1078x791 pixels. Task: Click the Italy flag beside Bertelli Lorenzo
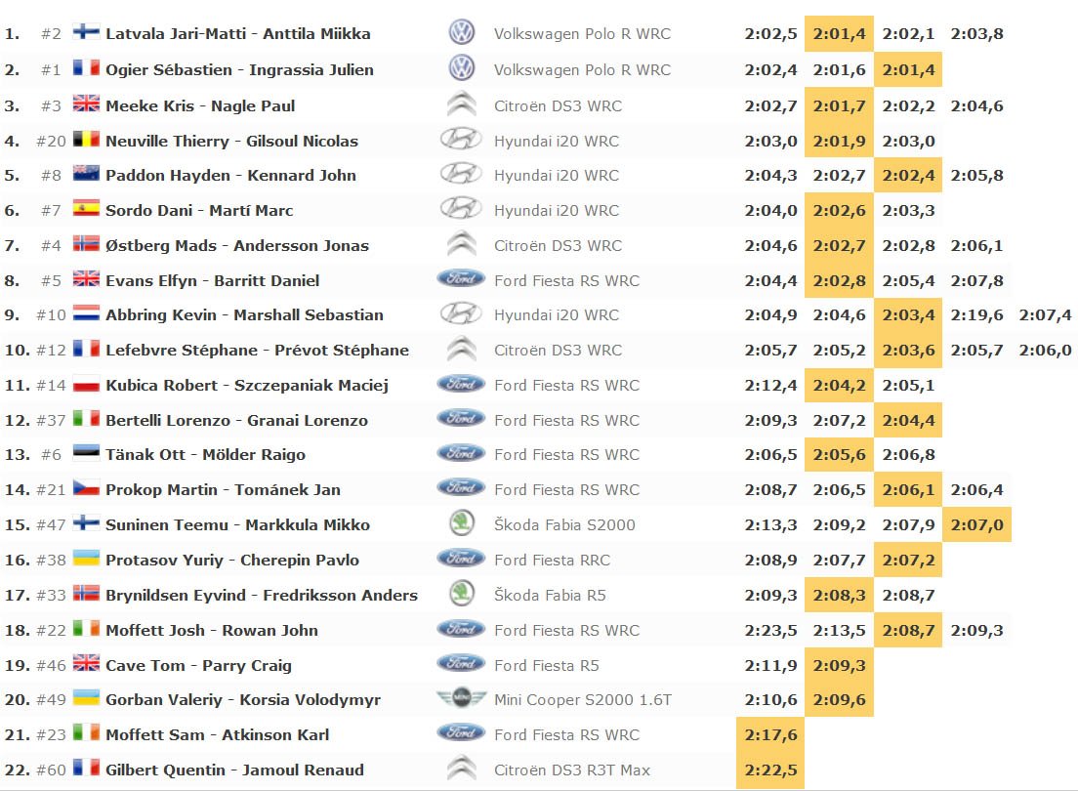86,419
